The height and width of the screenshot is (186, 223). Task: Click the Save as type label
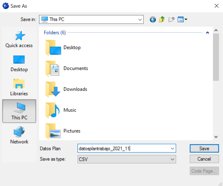[53, 159]
